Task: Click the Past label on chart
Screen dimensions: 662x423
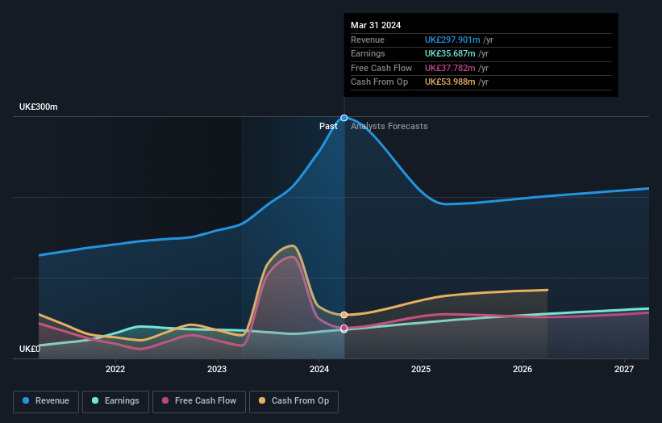Action: click(x=328, y=127)
